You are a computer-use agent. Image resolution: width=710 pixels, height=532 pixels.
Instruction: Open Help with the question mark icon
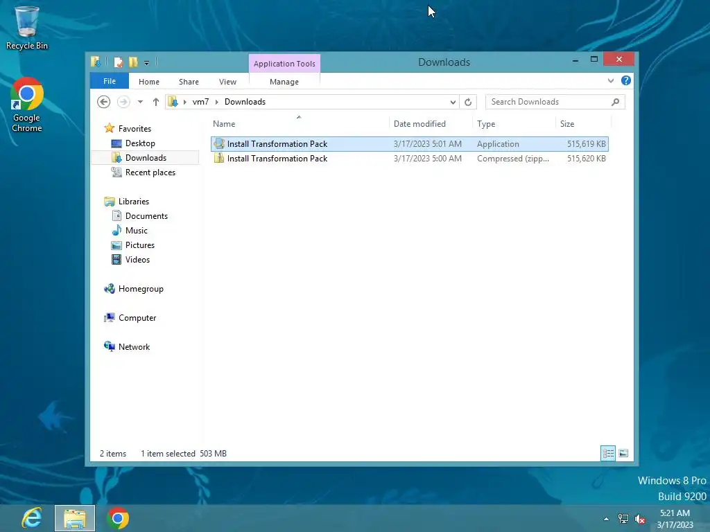[626, 80]
